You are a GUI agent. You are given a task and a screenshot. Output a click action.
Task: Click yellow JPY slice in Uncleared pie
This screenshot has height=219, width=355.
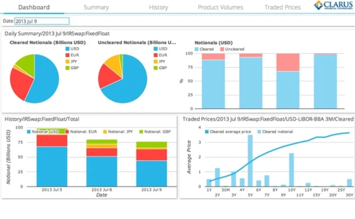pos(115,64)
